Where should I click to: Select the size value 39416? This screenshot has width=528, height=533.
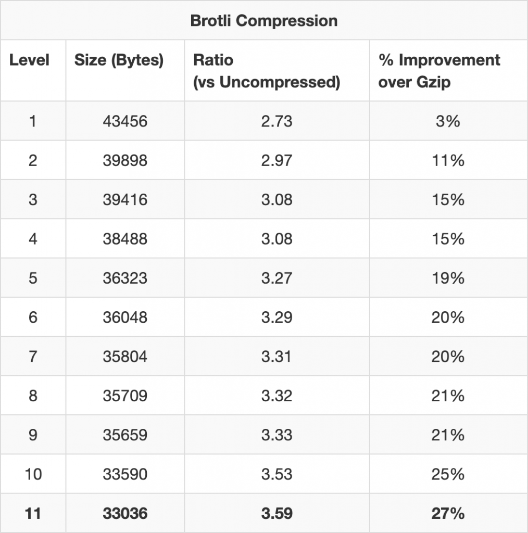click(125, 200)
